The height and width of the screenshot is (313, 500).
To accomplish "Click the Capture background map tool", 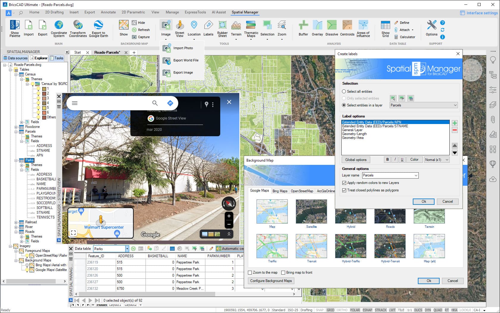I will coord(141,37).
